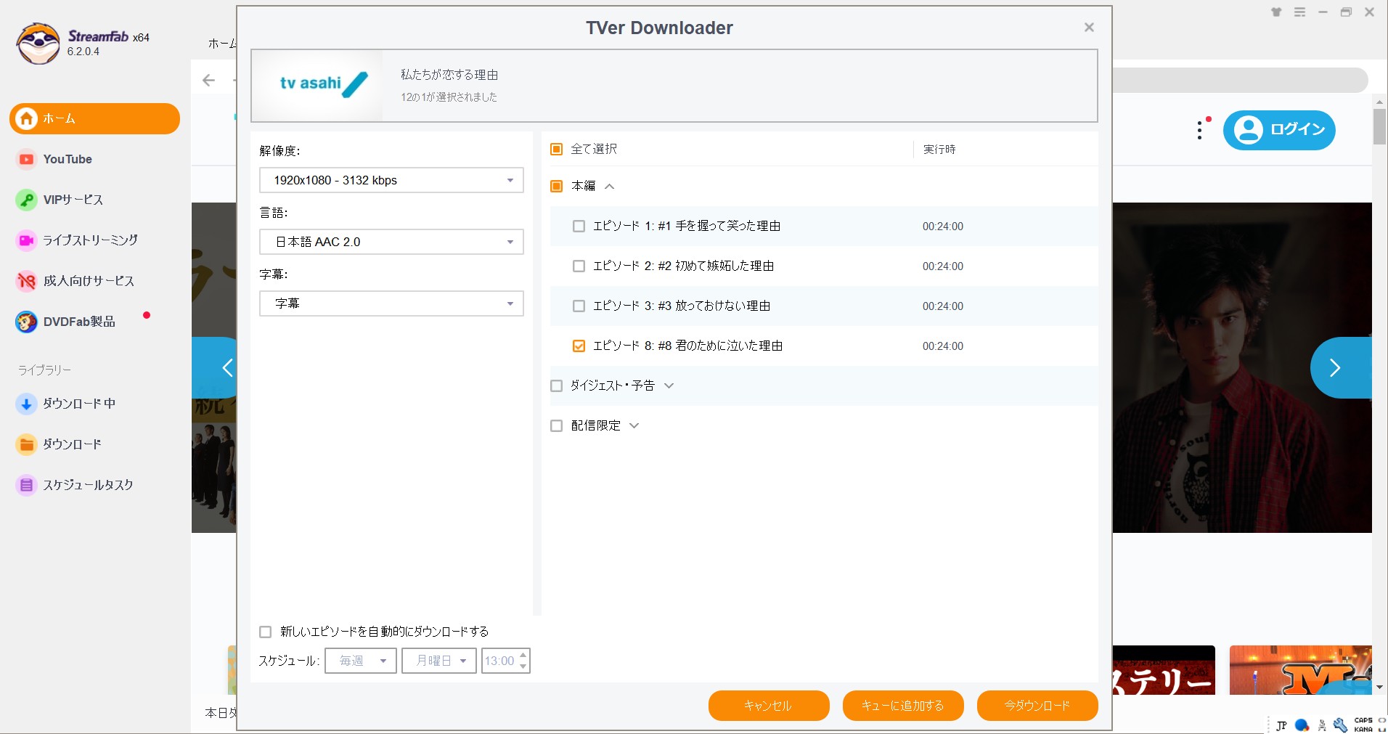Click キューに追加する button
Image resolution: width=1388 pixels, height=734 pixels.
point(903,706)
